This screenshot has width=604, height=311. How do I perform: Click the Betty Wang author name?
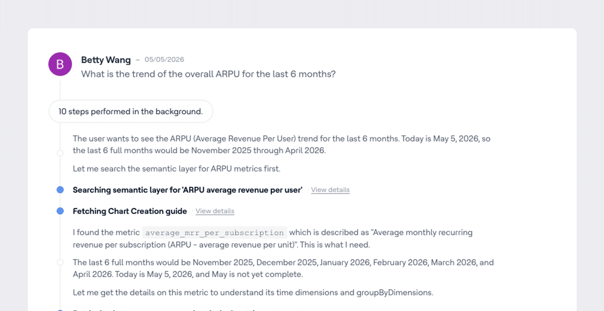point(106,60)
